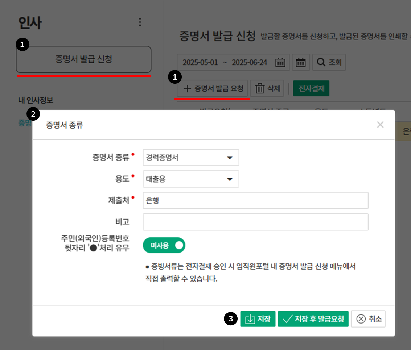Cancel the dialog with 취소
411x350 pixels.
pyautogui.click(x=368, y=319)
